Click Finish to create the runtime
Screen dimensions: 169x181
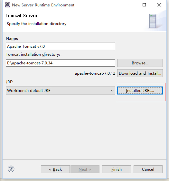117,169
